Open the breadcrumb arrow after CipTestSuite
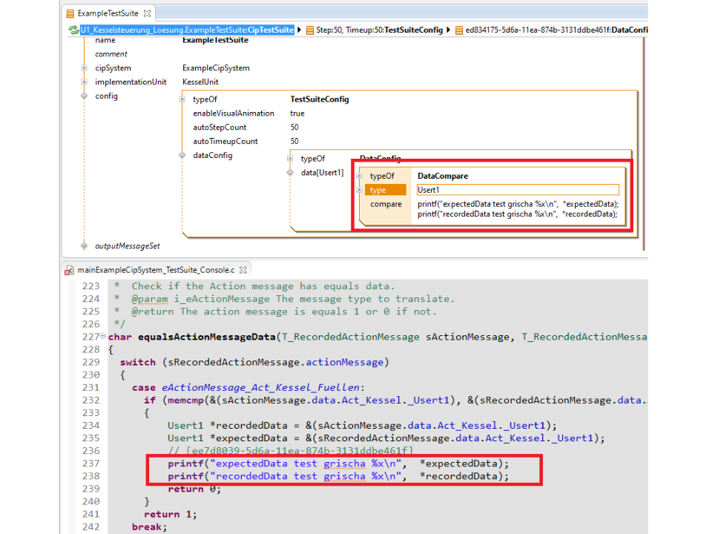The width and height of the screenshot is (712, 534). [300, 30]
